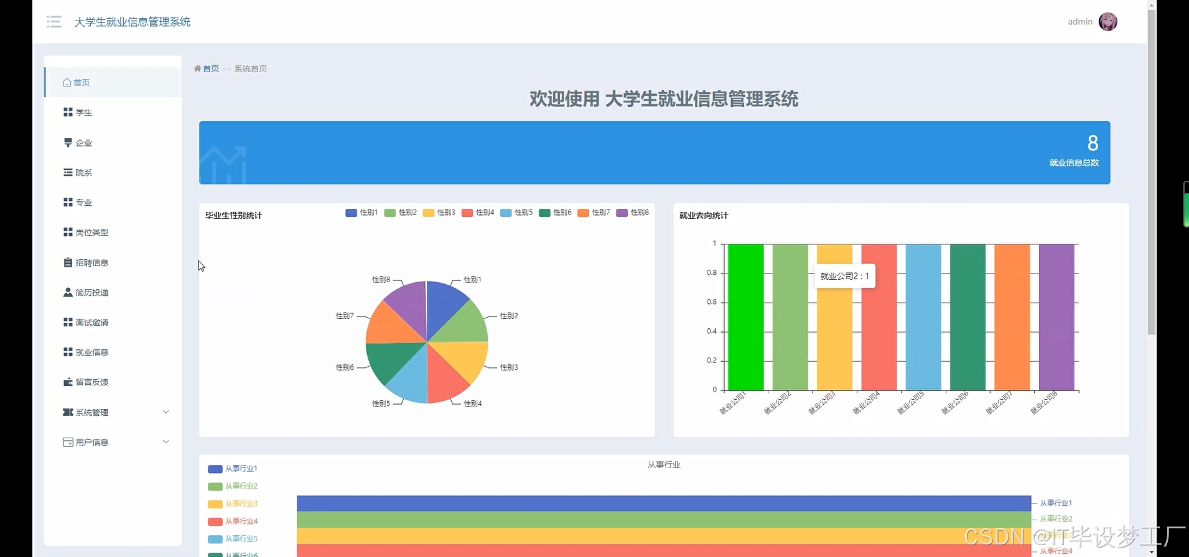Viewport: 1189px width, 557px height.
Task: Click the light blue 就业公司5 bar
Action: 923,317
